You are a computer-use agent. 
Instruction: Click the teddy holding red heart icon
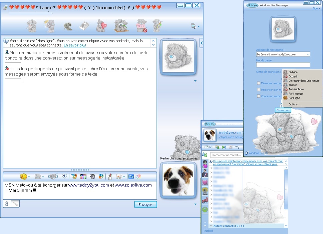point(101,26)
